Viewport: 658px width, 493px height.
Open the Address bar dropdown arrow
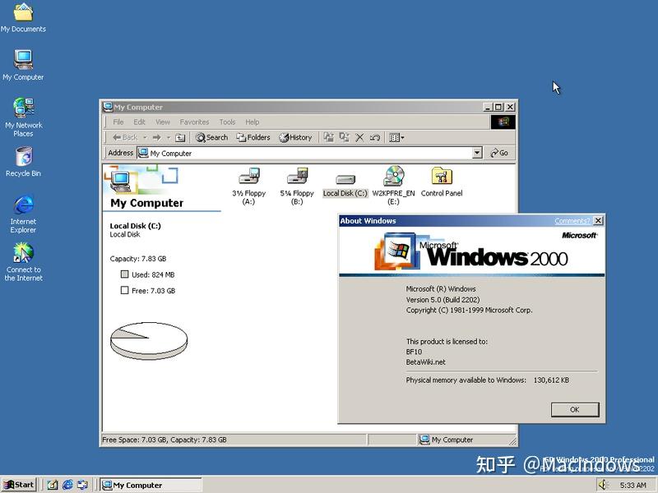point(478,153)
